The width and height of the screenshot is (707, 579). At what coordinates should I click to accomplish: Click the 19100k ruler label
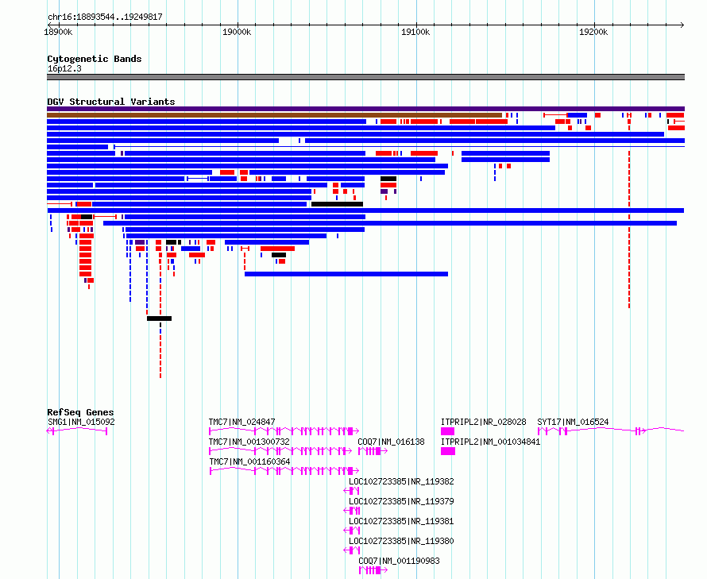[415, 32]
